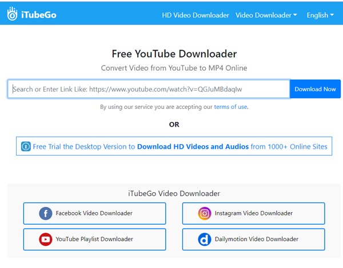Click the Free Trial Desktop Version banner text
This screenshot has height=268, width=343.
180,147
